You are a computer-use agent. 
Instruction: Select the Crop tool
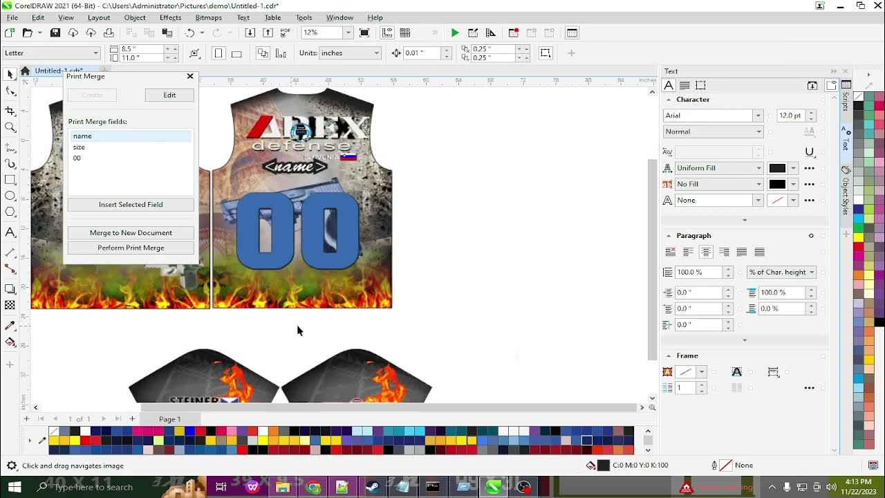tap(10, 111)
